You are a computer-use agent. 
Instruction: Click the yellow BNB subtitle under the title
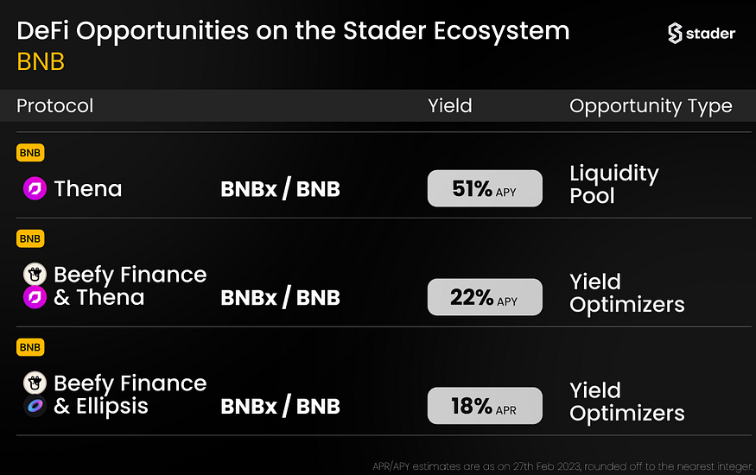(x=41, y=62)
